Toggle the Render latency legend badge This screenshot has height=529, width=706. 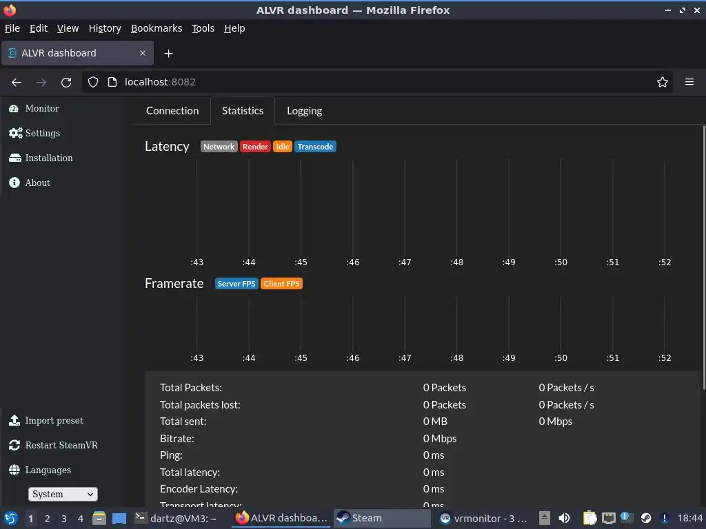[x=255, y=147]
